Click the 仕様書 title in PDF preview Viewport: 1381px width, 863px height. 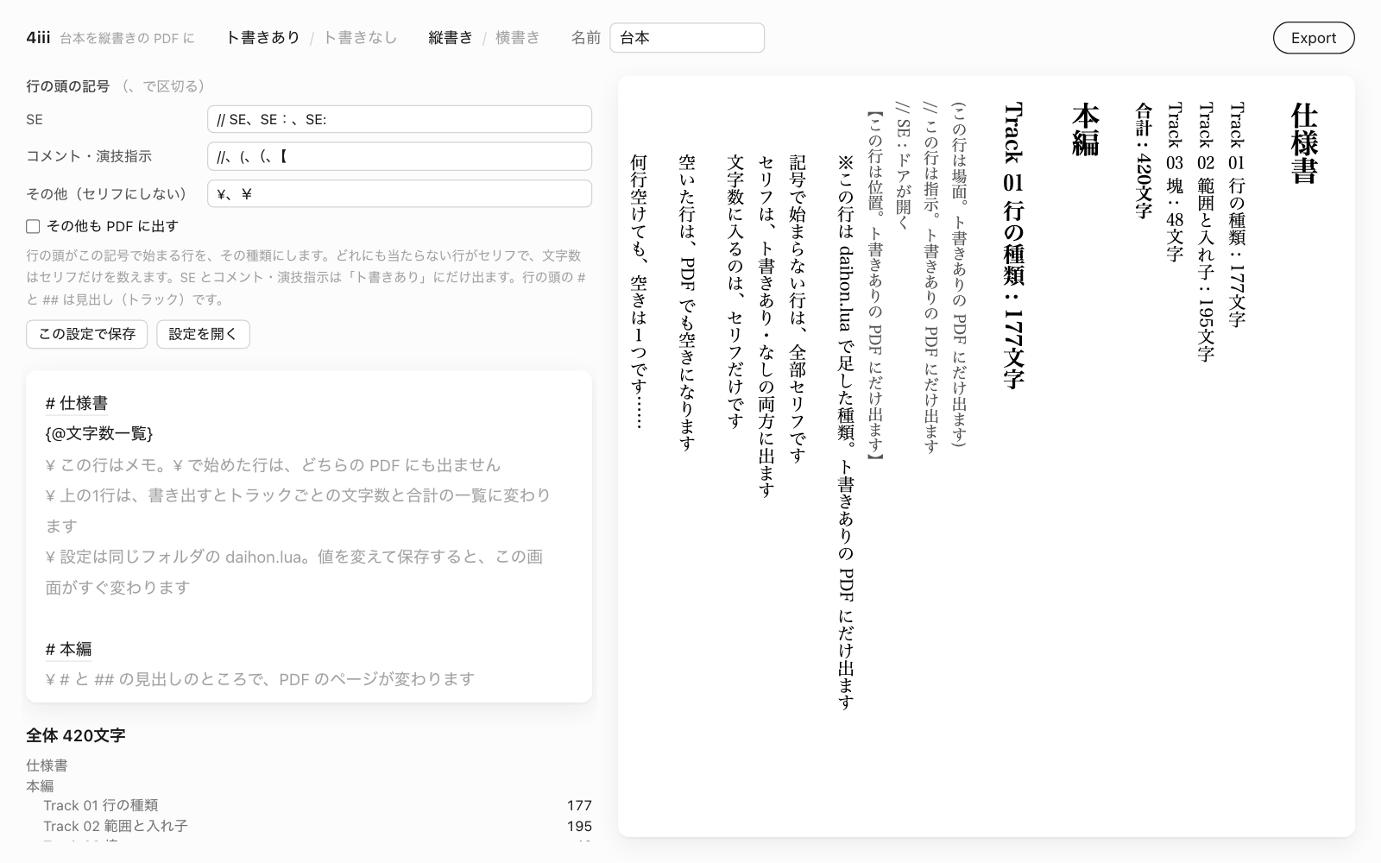click(1304, 143)
